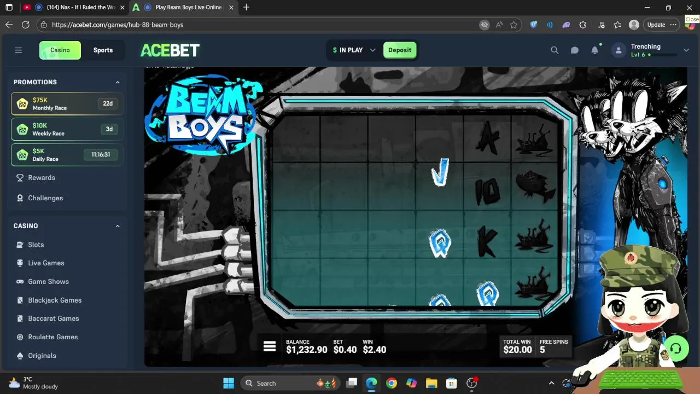The height and width of the screenshot is (394, 700).
Task: Click the Bitwarden shield extension icon
Action: pos(534,25)
